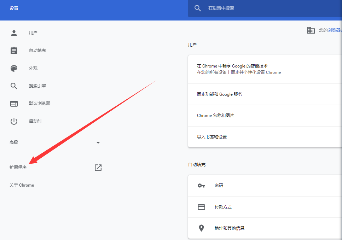Open Chrome 名称和图片 row

click(265, 116)
